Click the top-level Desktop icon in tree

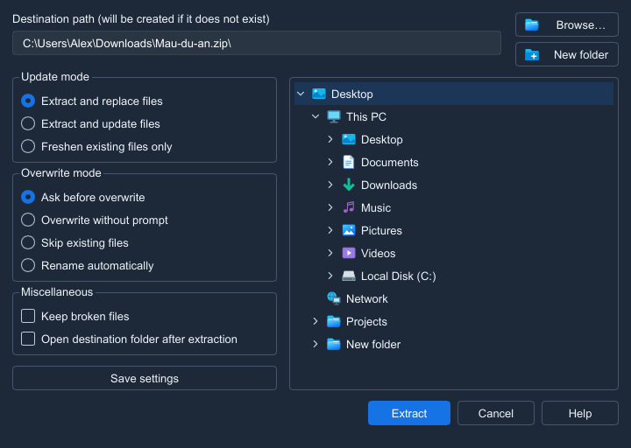(319, 94)
